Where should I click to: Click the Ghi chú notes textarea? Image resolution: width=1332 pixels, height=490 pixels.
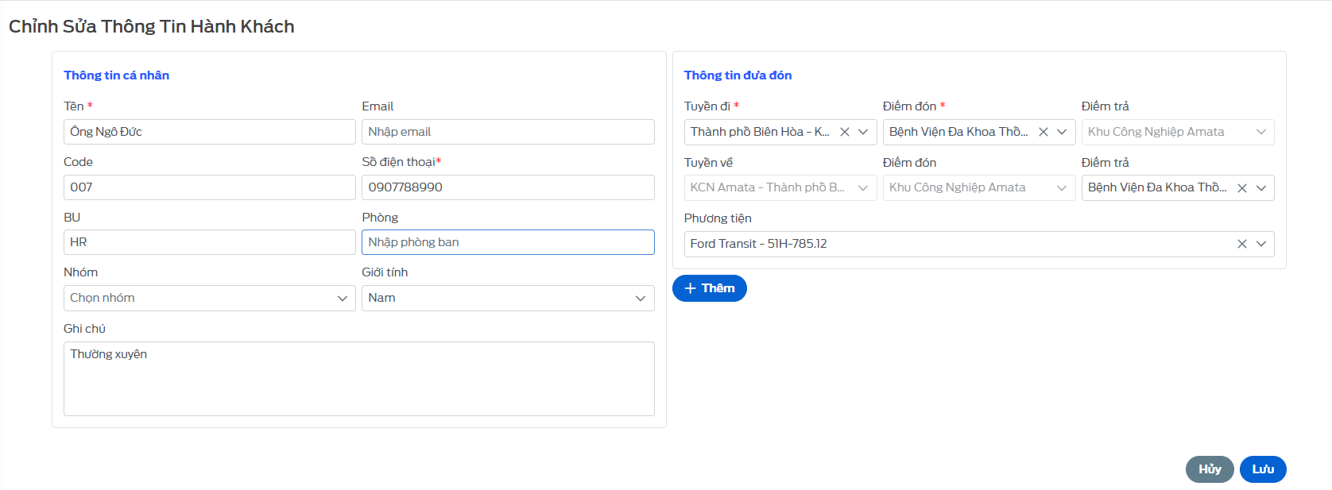358,379
